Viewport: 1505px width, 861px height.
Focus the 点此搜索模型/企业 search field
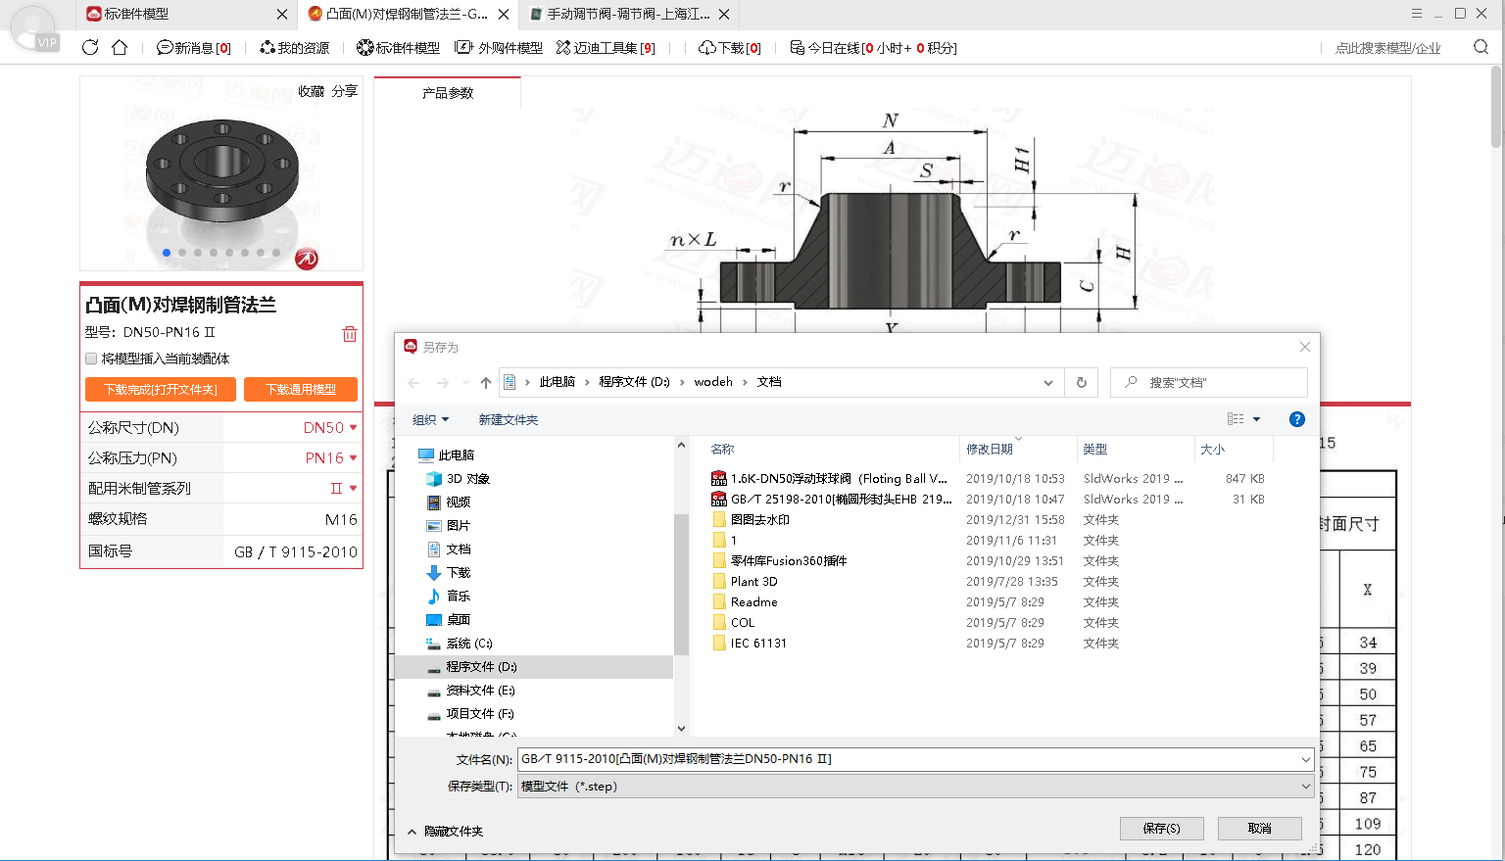coord(1387,48)
